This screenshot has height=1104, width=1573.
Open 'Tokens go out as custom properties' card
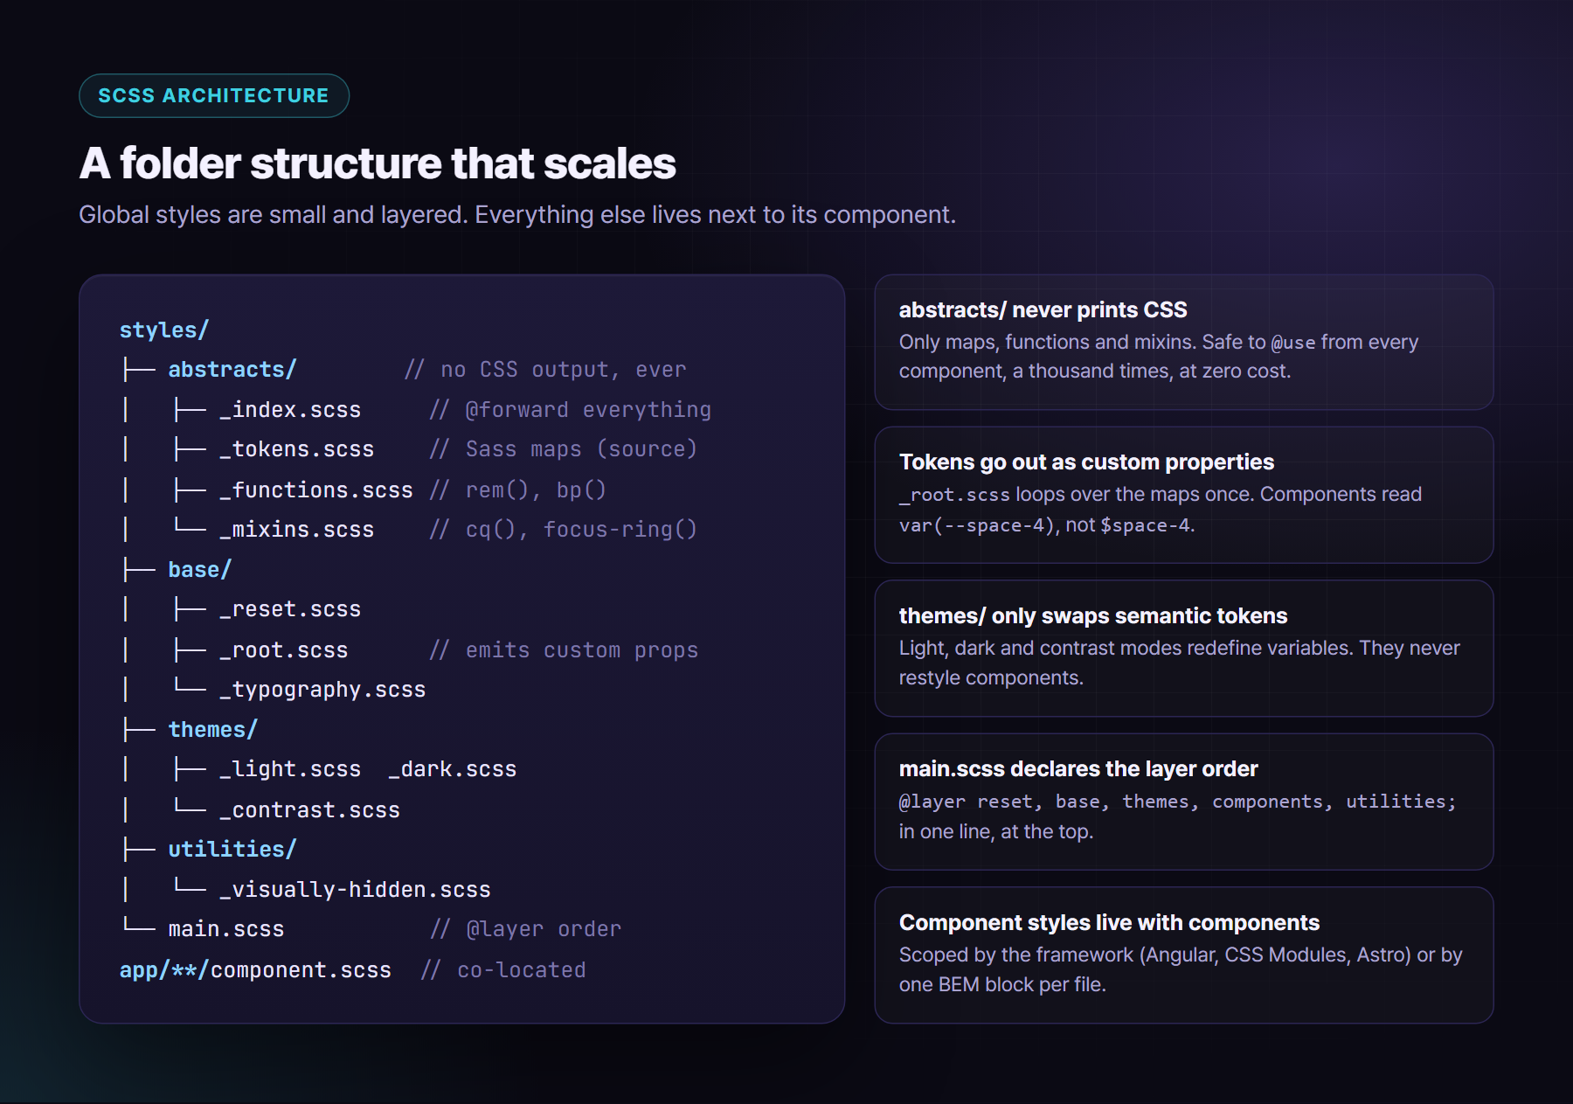click(x=1184, y=495)
